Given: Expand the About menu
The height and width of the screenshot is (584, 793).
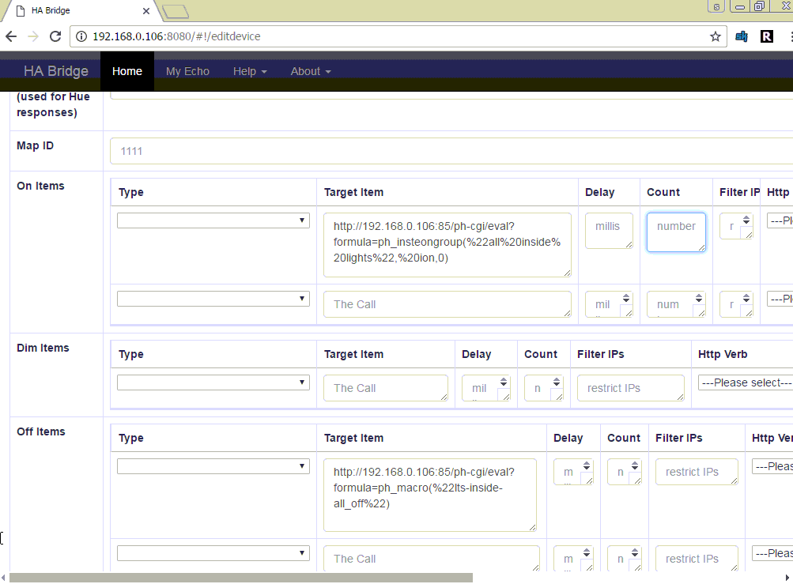Looking at the screenshot, I should [x=310, y=71].
